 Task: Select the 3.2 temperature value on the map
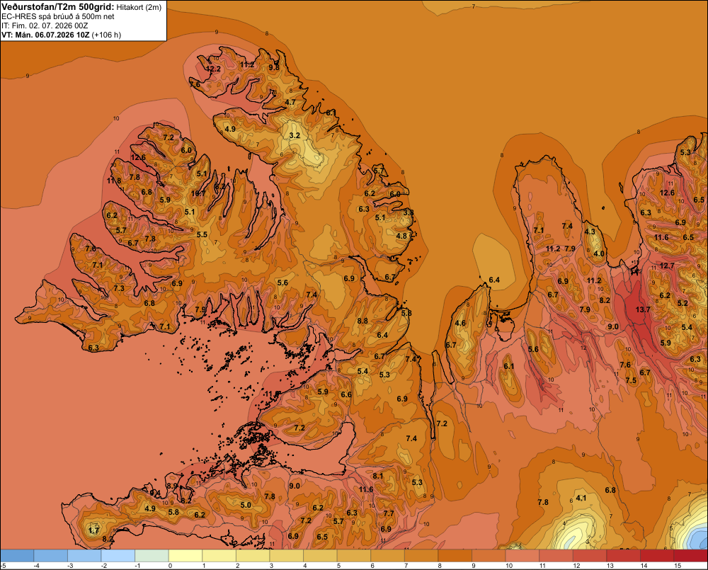(x=295, y=135)
